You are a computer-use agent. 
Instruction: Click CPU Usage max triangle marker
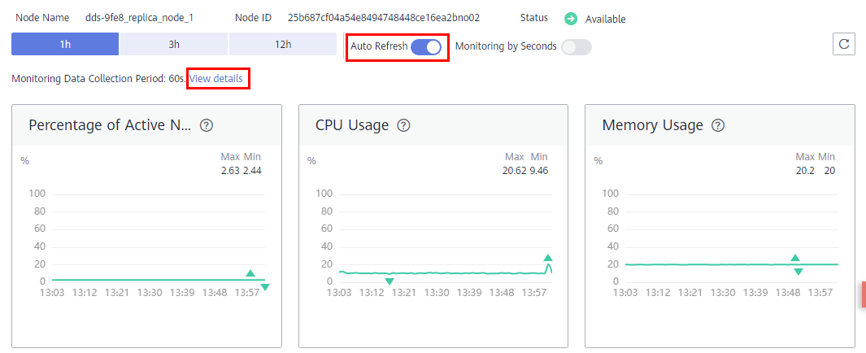[548, 258]
